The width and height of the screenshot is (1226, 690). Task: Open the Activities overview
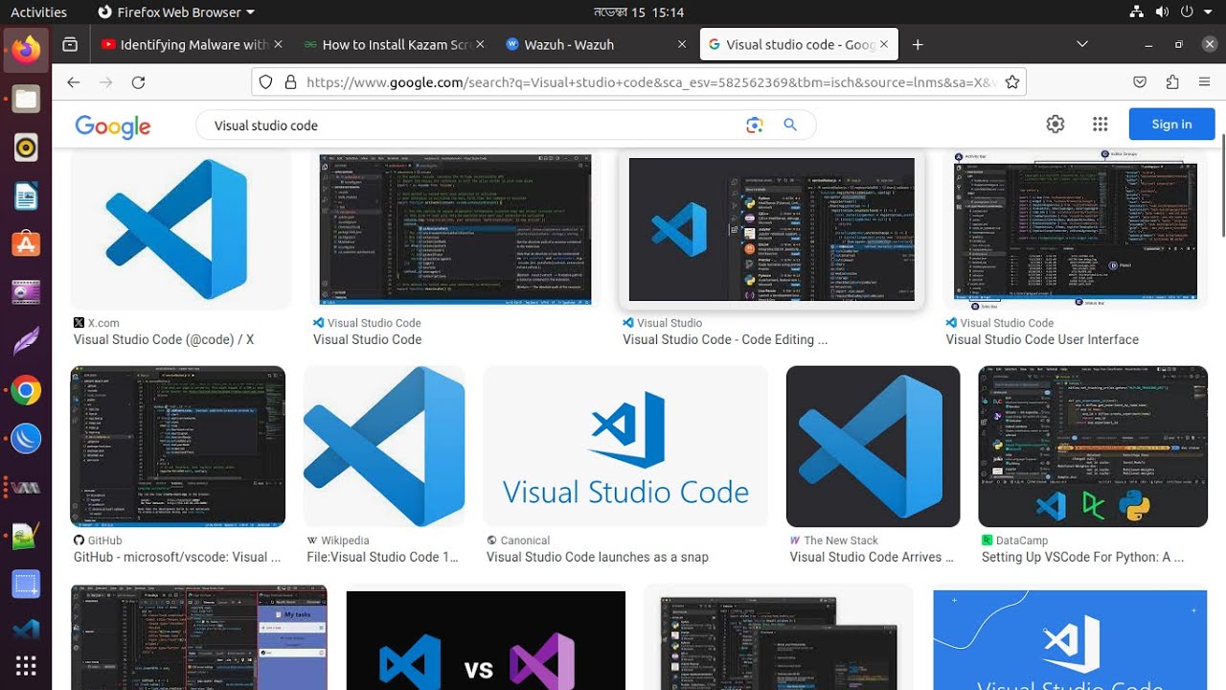click(38, 12)
